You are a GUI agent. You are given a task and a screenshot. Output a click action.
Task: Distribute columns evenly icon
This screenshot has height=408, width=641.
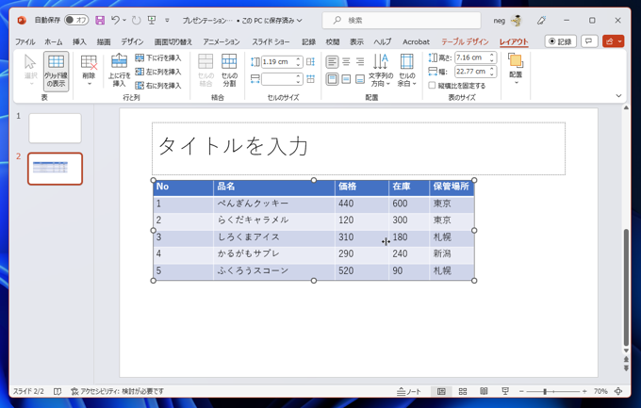coord(311,79)
